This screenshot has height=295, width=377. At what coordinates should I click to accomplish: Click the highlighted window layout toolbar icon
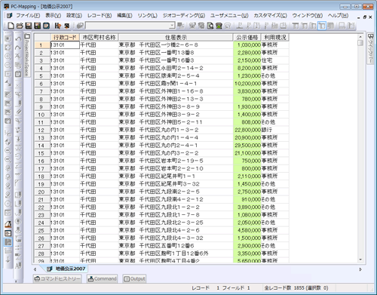point(322,26)
